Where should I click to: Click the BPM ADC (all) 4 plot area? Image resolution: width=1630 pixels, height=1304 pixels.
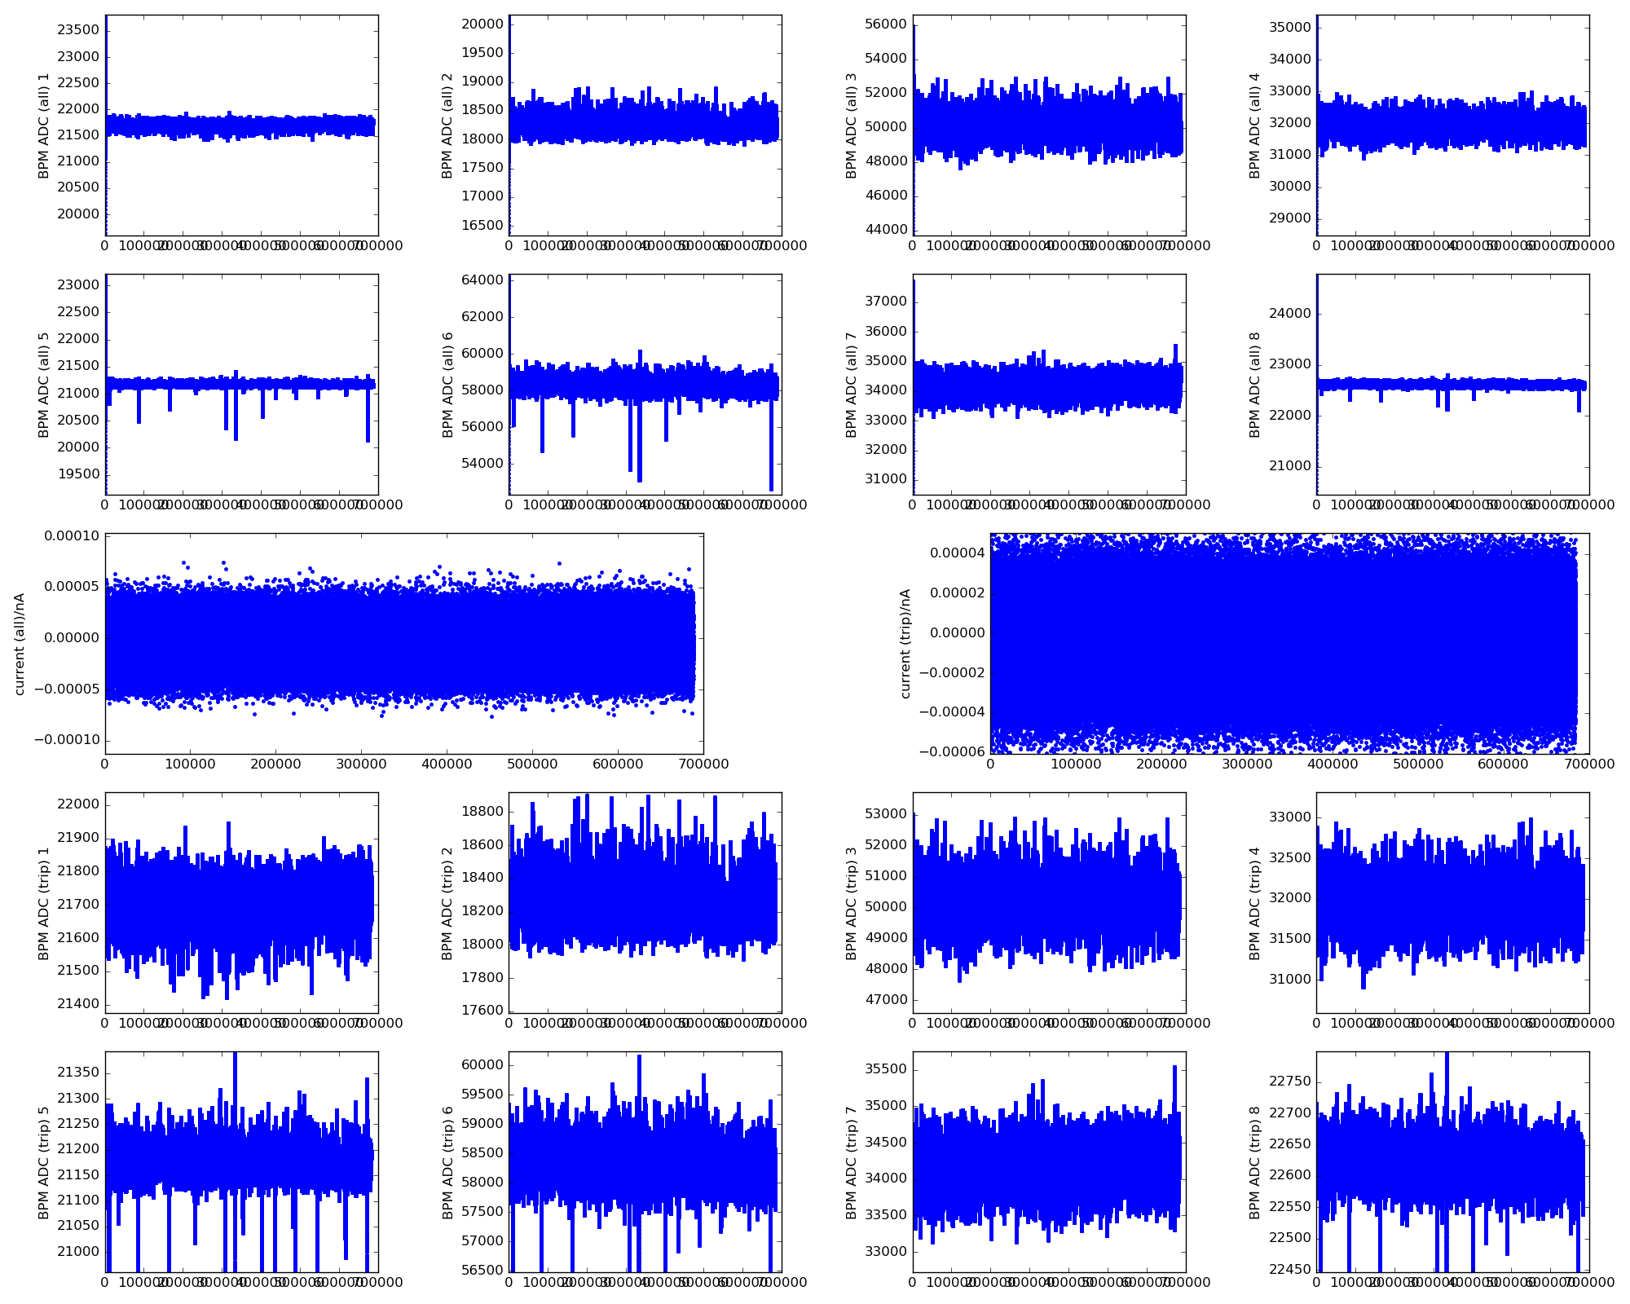coord(1452,125)
